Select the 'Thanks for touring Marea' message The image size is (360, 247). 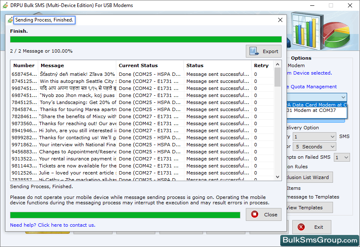pyautogui.click(x=78, y=109)
